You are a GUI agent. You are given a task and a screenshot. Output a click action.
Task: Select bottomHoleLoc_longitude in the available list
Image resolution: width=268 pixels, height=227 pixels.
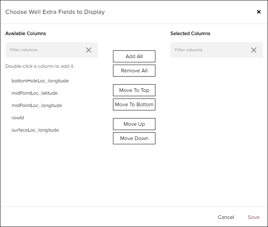coord(40,81)
